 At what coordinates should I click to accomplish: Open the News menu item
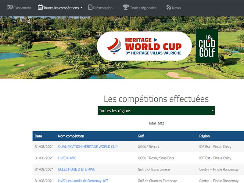click(176, 8)
